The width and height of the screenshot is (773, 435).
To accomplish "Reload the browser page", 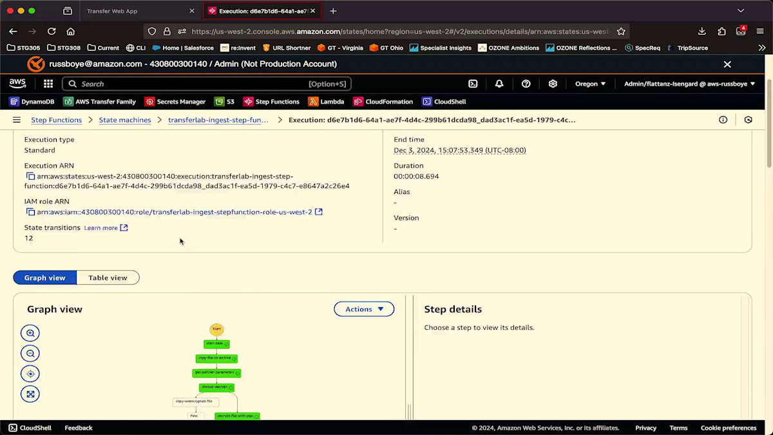I will click(x=52, y=31).
